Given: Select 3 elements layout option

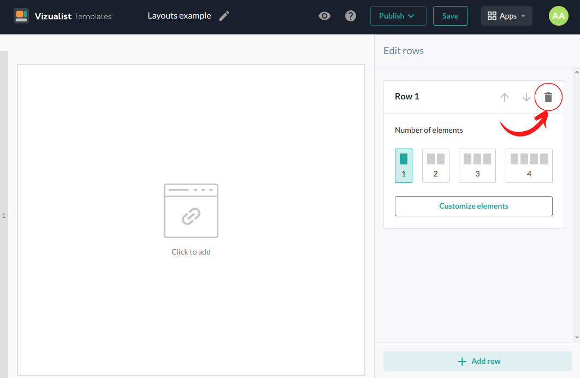Looking at the screenshot, I should coord(477,166).
